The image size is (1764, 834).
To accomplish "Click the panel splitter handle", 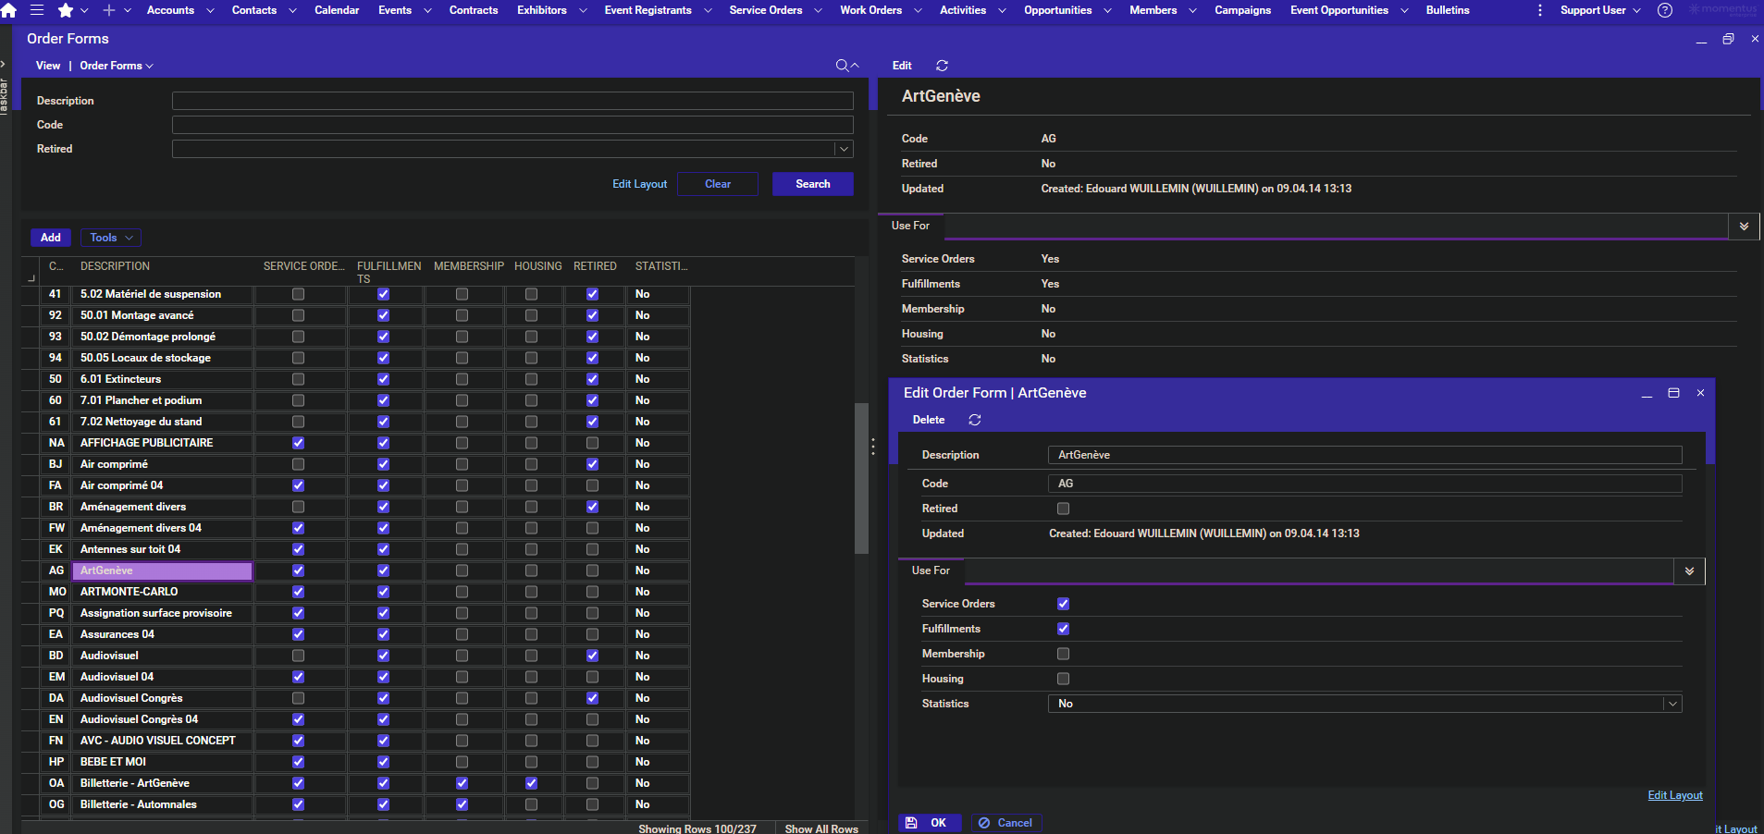I will (873, 448).
